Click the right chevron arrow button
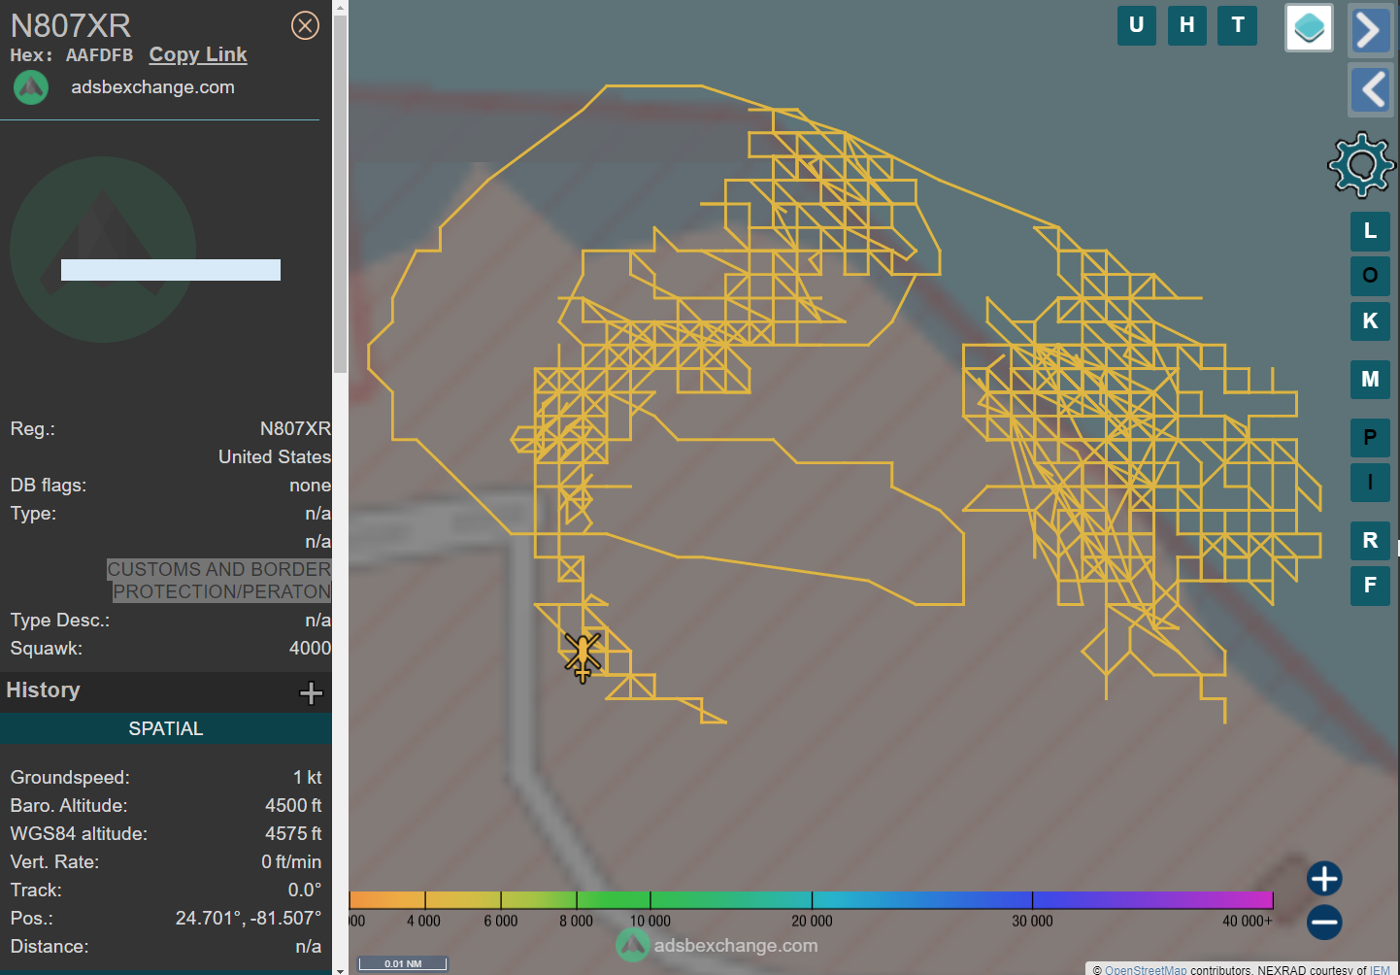 point(1370,30)
